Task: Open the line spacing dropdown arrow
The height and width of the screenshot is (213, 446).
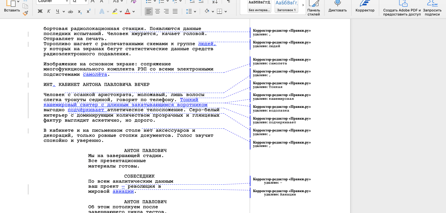Action: [x=195, y=11]
